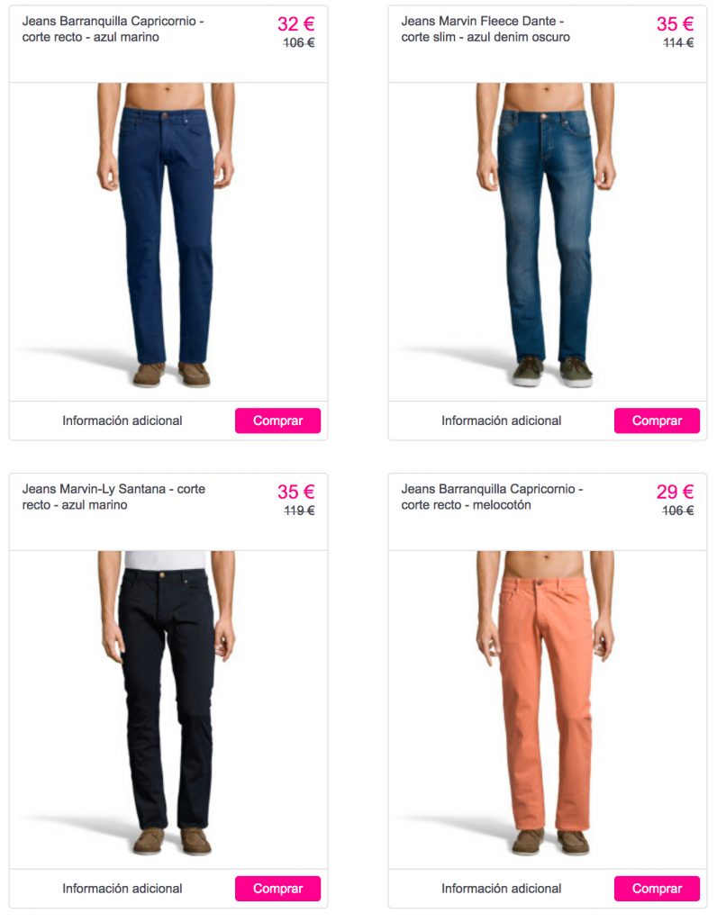This screenshot has height=922, width=717.
Task: Click the crossed-out 114 € original price
Action: click(x=678, y=43)
